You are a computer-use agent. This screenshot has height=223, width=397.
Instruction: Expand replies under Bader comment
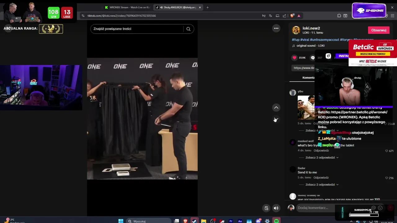(322, 185)
